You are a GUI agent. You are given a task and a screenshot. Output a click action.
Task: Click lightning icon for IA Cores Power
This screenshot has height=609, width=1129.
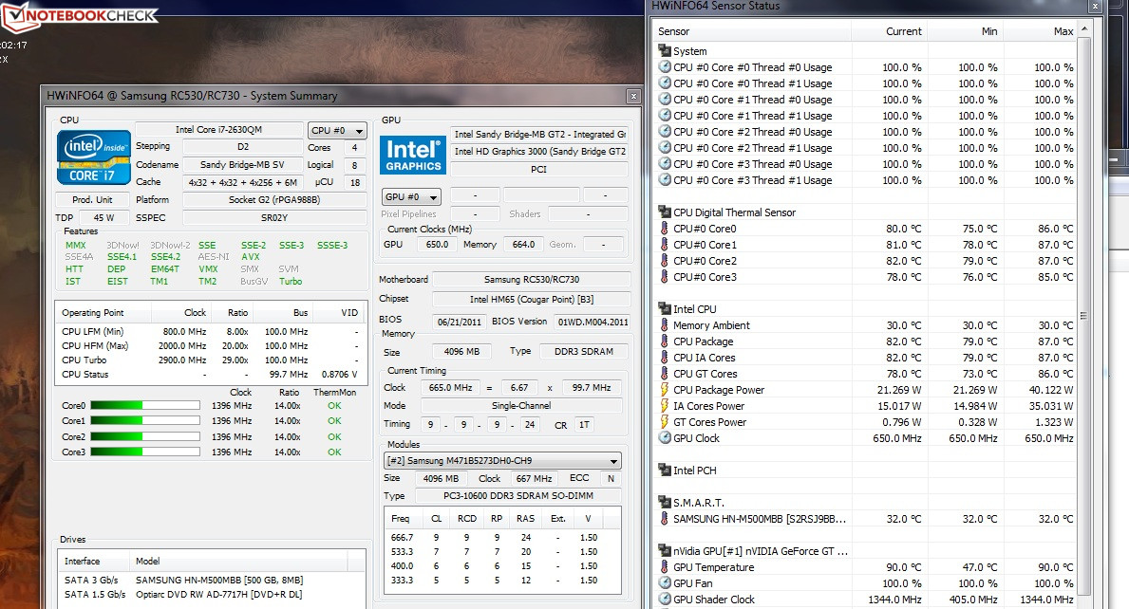(665, 405)
